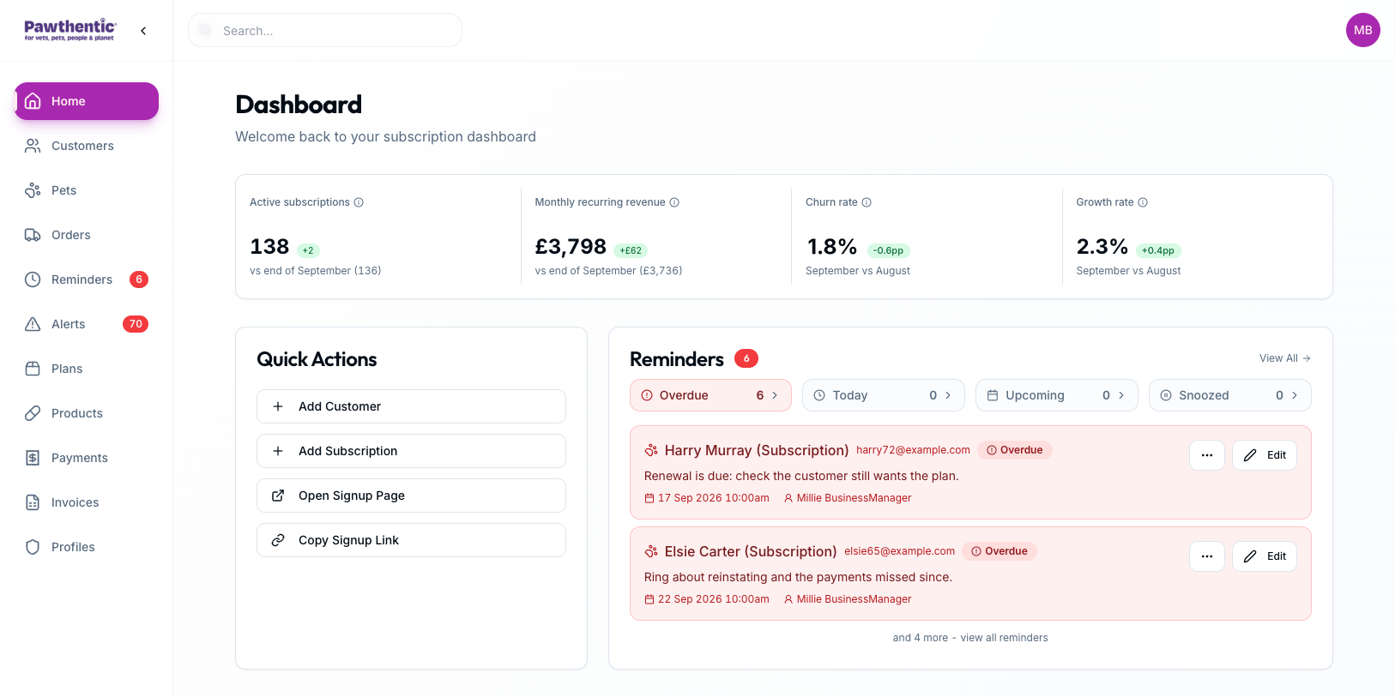Select the Overdue reminders filter

pos(710,395)
